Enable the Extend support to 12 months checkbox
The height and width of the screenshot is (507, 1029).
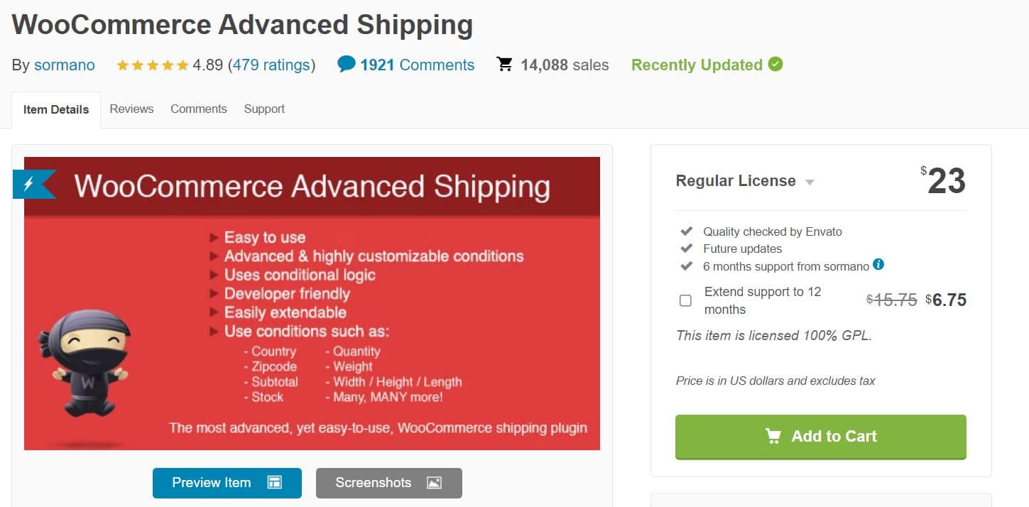pos(685,300)
